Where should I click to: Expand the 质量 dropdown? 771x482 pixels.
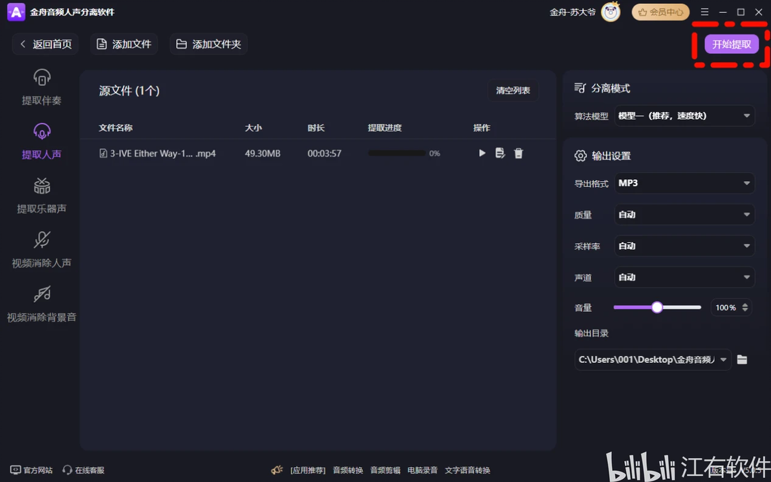684,214
